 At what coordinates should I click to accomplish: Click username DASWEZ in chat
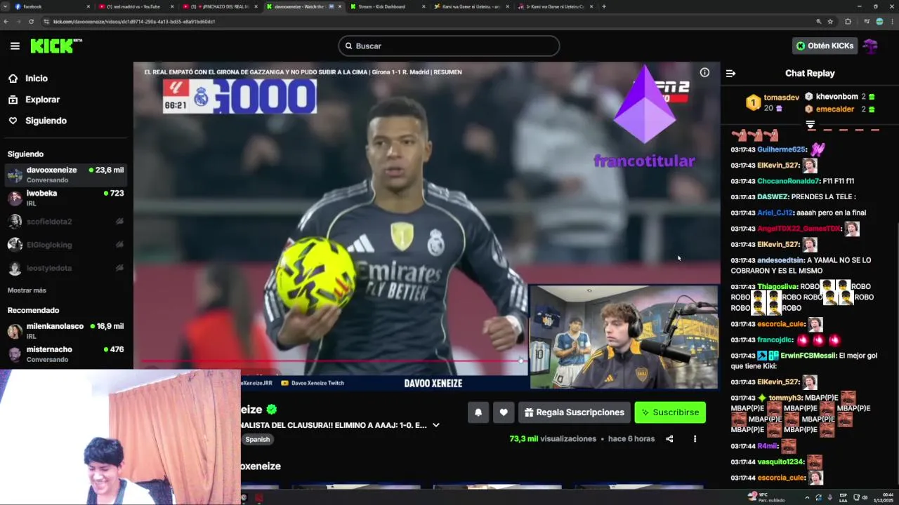tap(773, 197)
